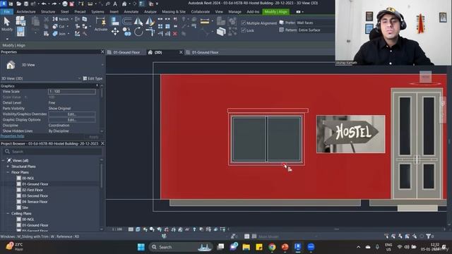
Task: Open 04-Terrace Floor floor plan
Action: [35, 202]
